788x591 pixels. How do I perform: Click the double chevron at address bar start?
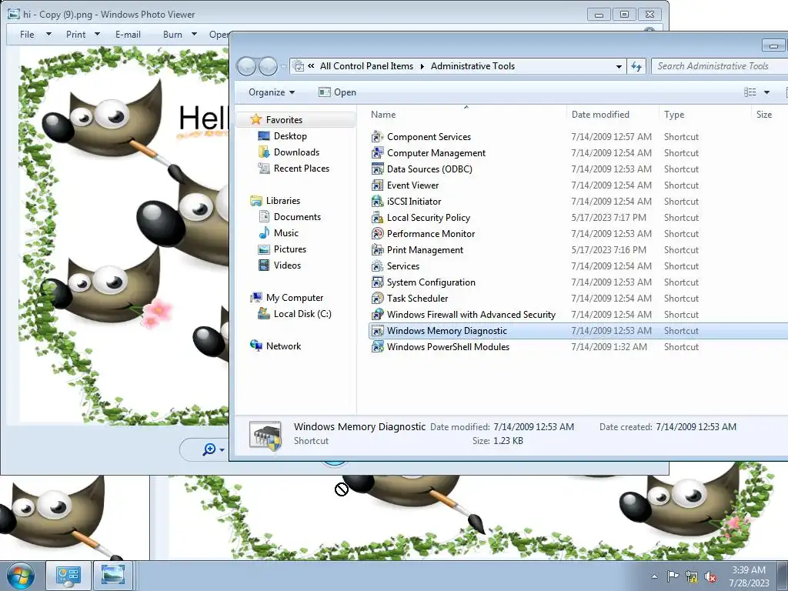pos(311,66)
